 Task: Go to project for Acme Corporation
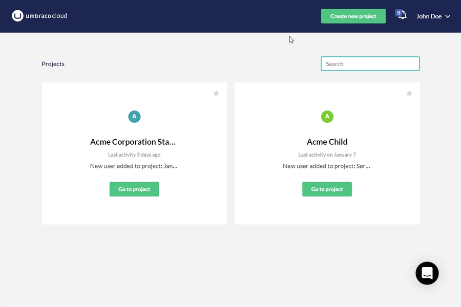coord(134,189)
